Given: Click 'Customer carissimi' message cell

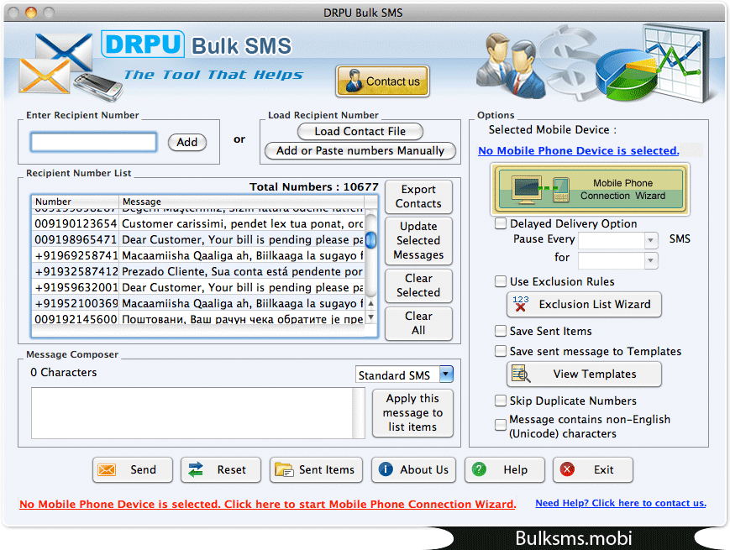Looking at the screenshot, I should 242,224.
